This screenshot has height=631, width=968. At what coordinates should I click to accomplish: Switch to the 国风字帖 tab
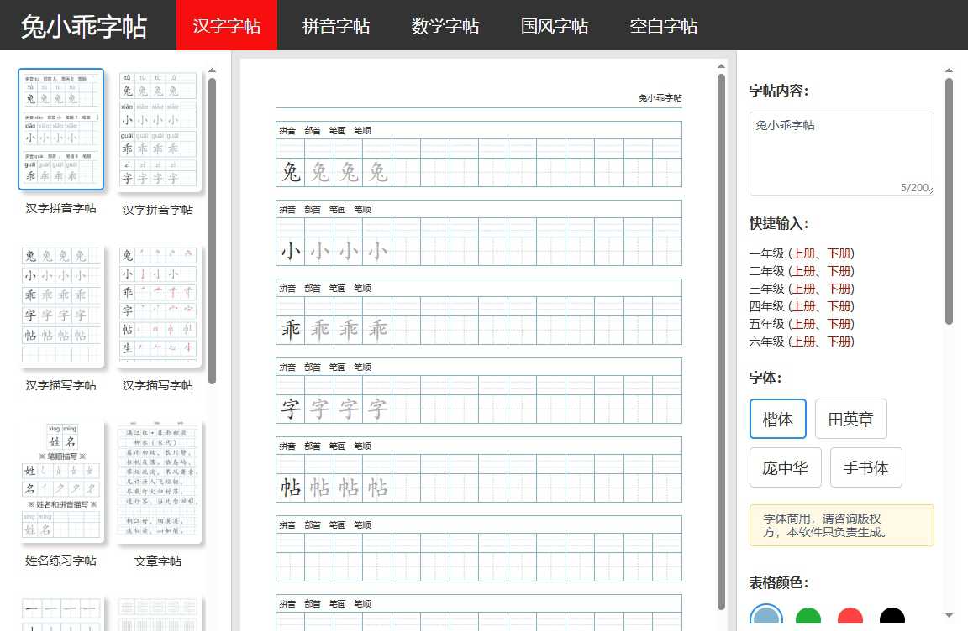[554, 26]
